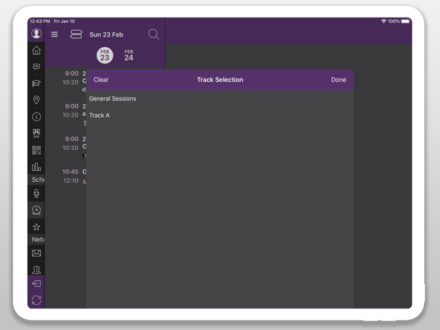Open the bar chart polls icon
Image resolution: width=440 pixels, height=330 pixels.
tap(36, 167)
